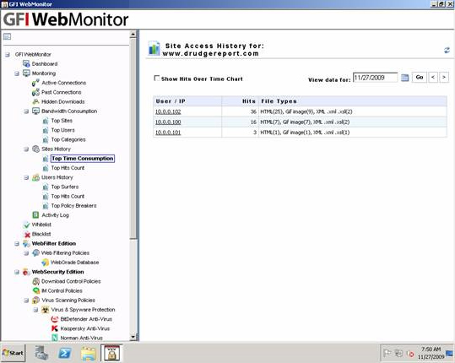Click the Whitelist green check icon
The width and height of the screenshot is (455, 363).
(27, 225)
